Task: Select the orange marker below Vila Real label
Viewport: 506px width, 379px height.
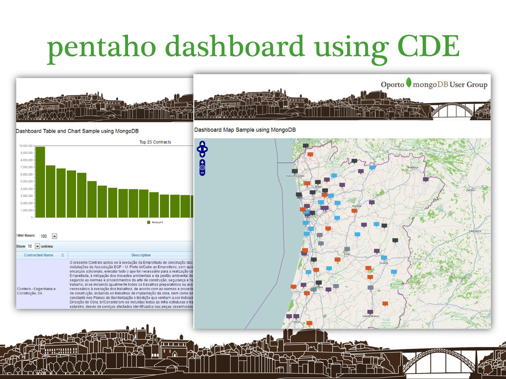Action: 354,211
